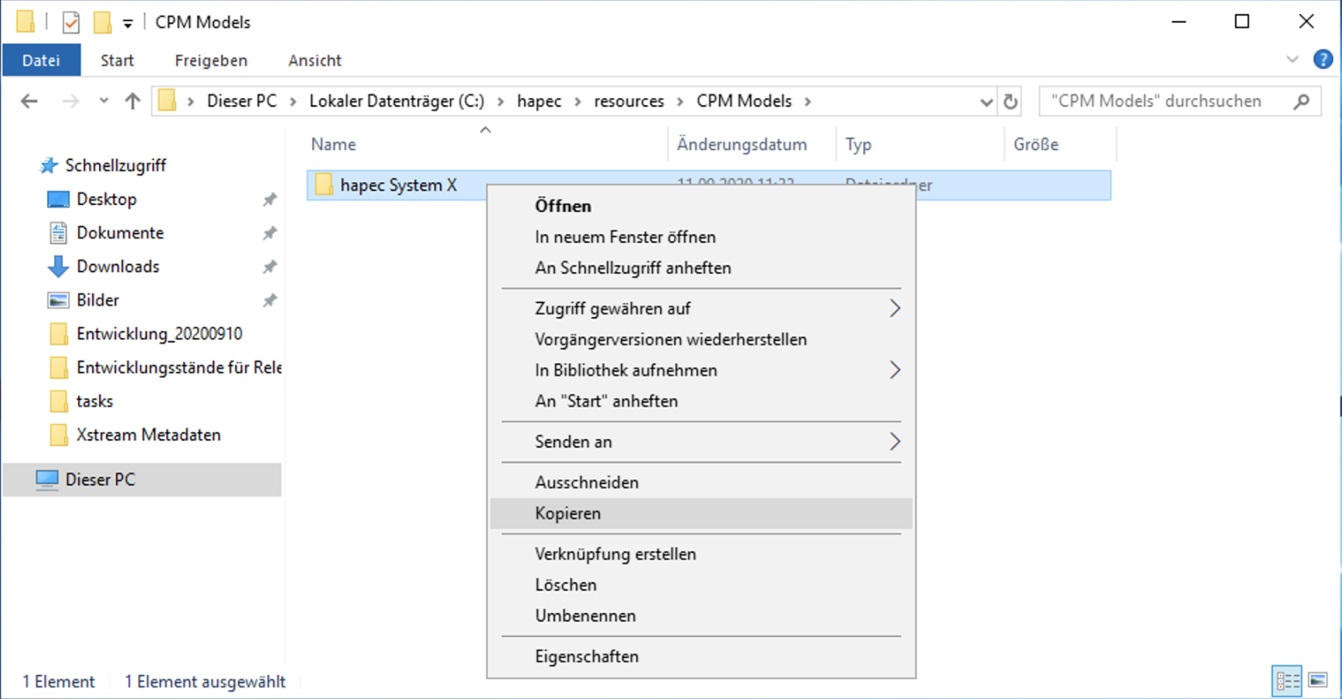Toggle pin icon next to Dokumente
The width and height of the screenshot is (1342, 699).
pos(269,233)
